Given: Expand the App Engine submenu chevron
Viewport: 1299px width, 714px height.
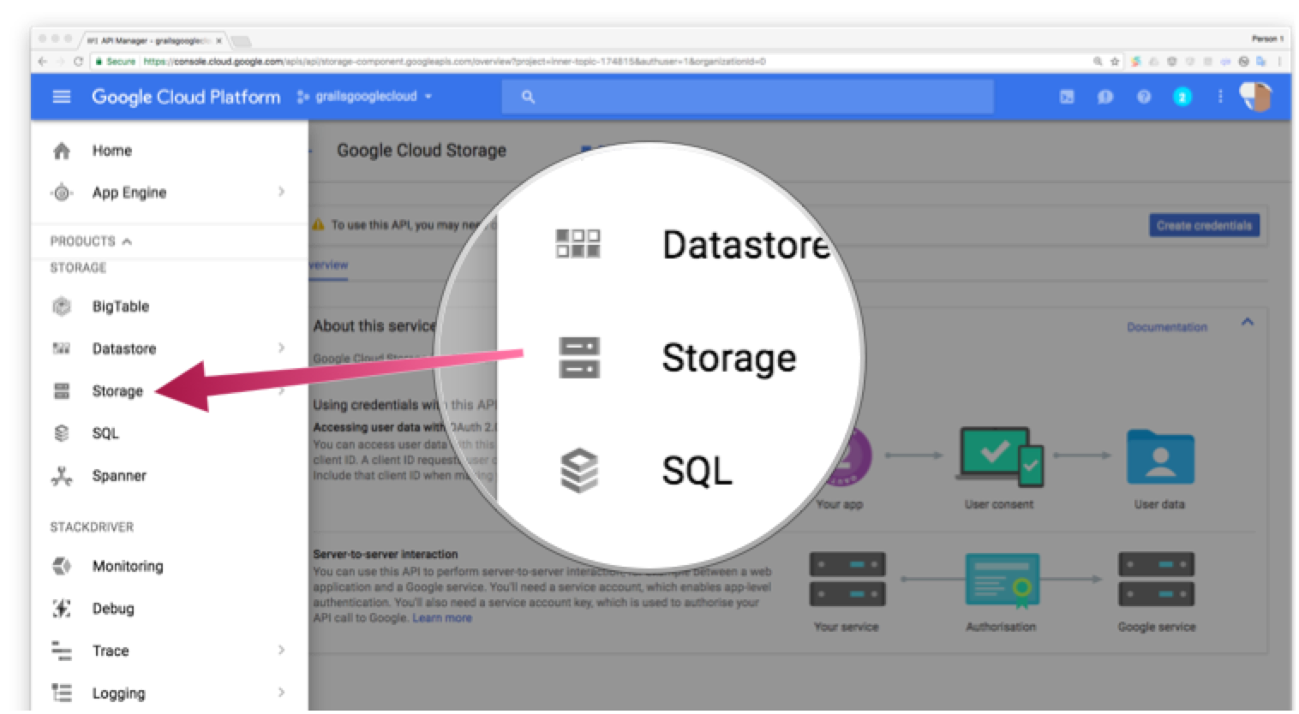Looking at the screenshot, I should [x=281, y=192].
